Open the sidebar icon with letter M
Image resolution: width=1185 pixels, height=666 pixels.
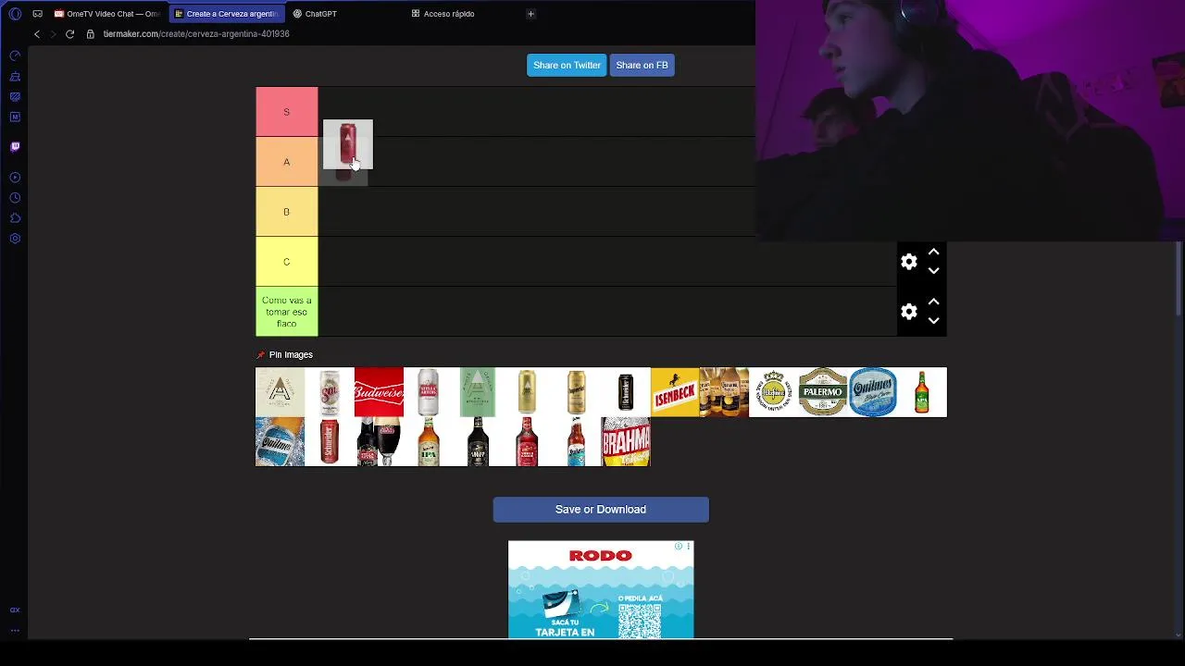(x=15, y=117)
